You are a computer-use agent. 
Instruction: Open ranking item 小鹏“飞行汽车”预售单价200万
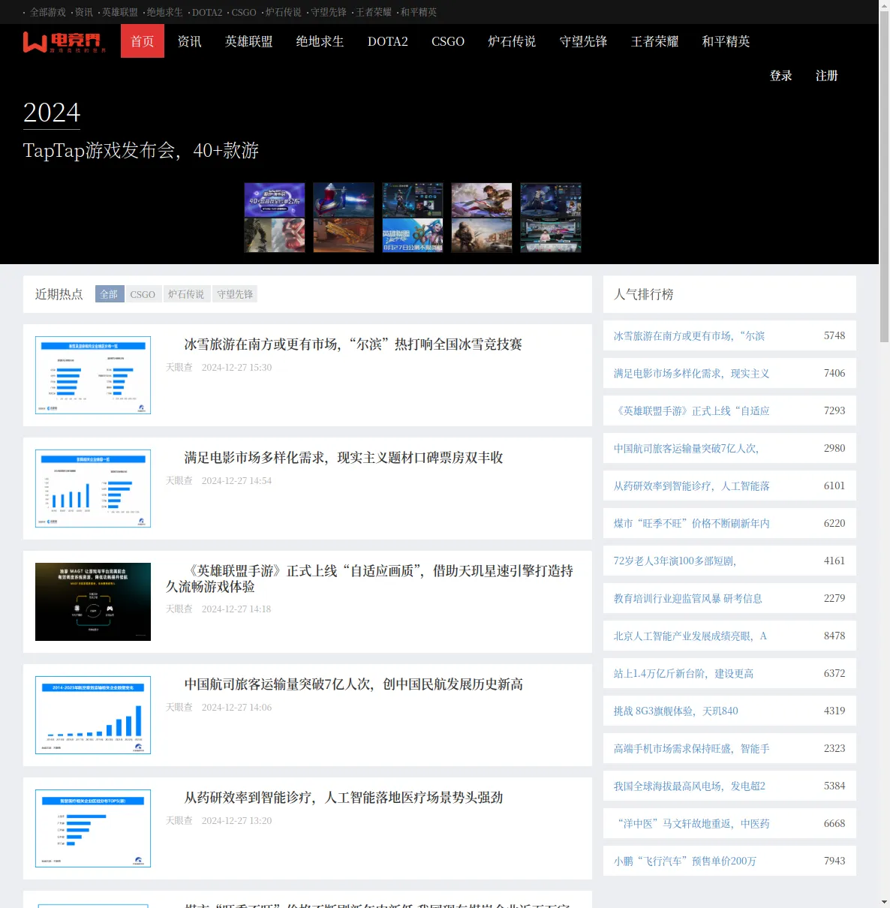[685, 861]
